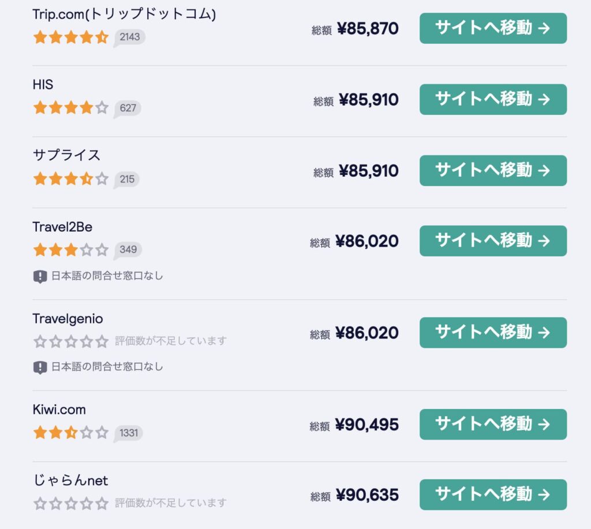Click the 215 review badge for サプライス
591x529 pixels.
[126, 179]
